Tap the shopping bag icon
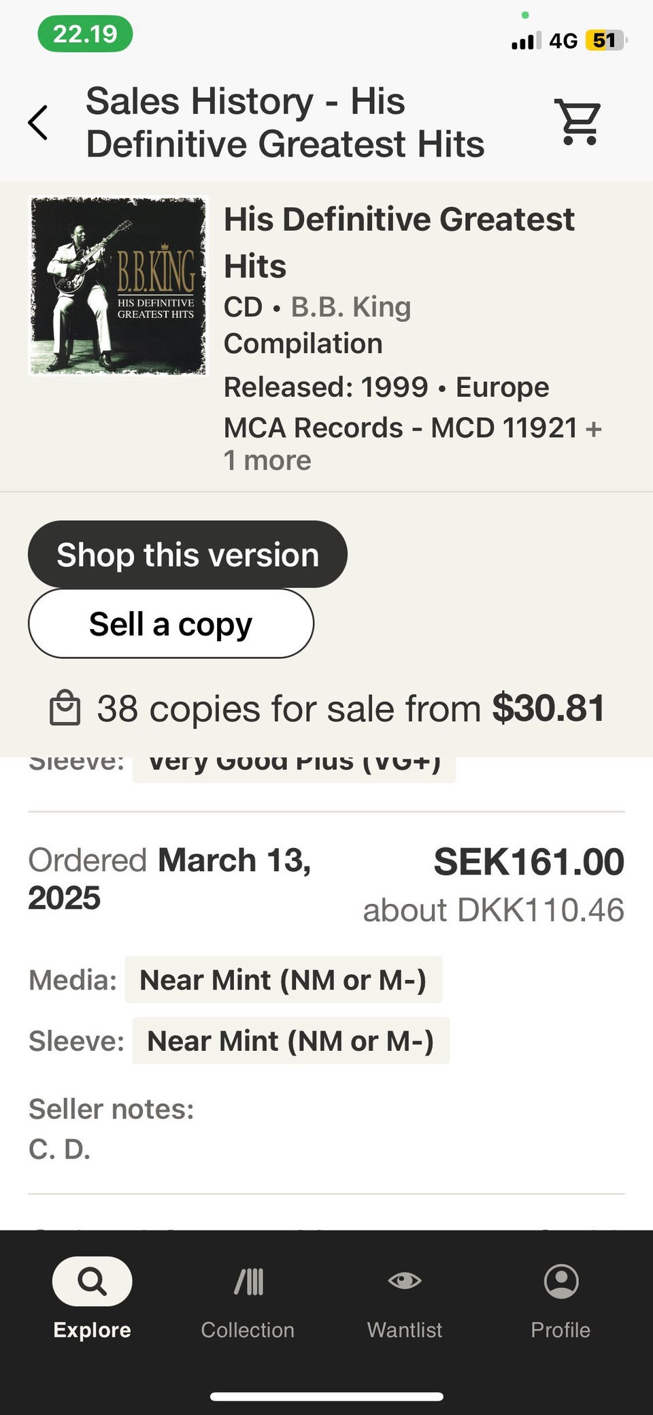This screenshot has width=653, height=1415. pyautogui.click(x=65, y=709)
